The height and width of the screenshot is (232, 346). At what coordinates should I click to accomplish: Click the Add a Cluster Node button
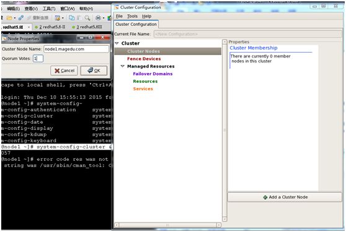pos(285,197)
